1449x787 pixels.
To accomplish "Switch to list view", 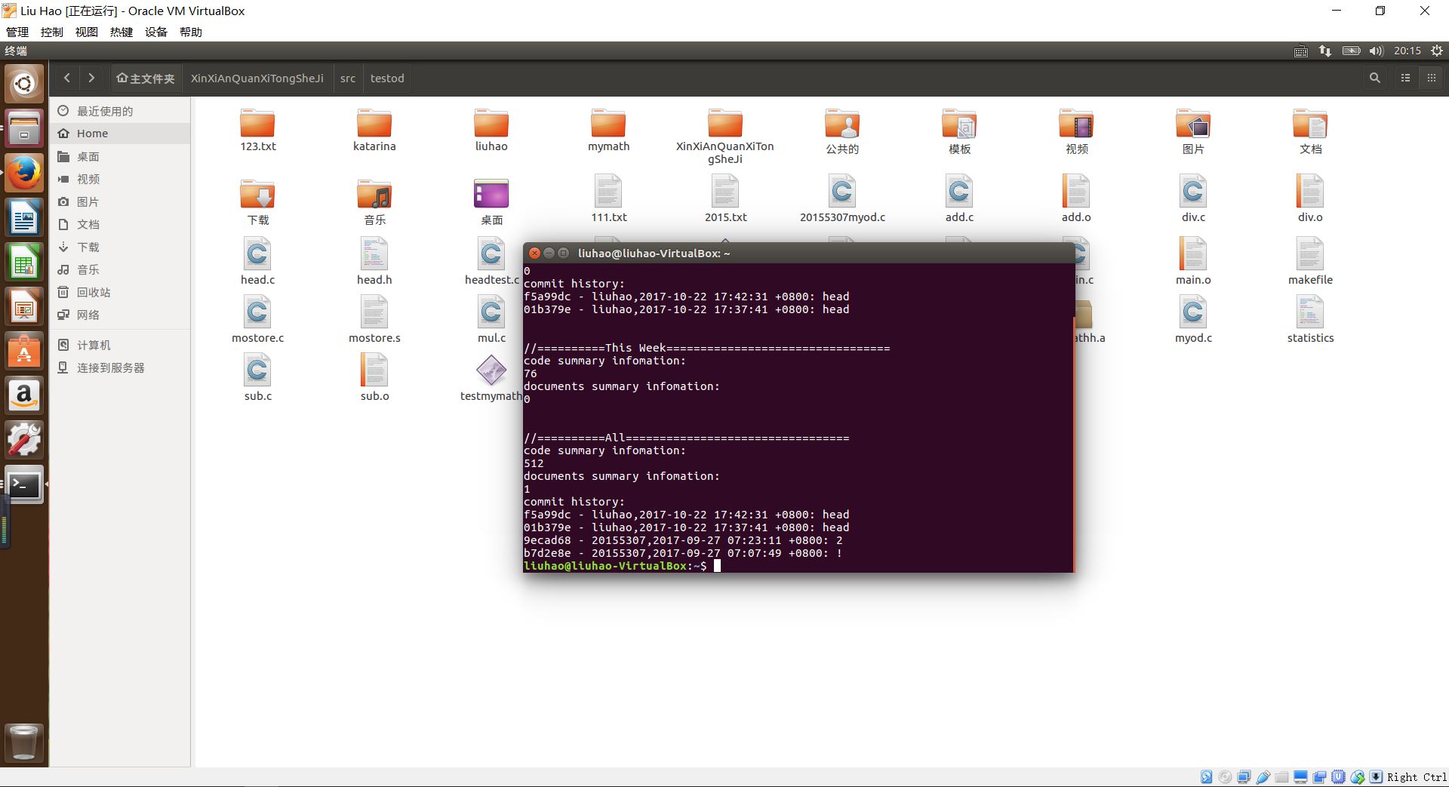I will (1405, 78).
